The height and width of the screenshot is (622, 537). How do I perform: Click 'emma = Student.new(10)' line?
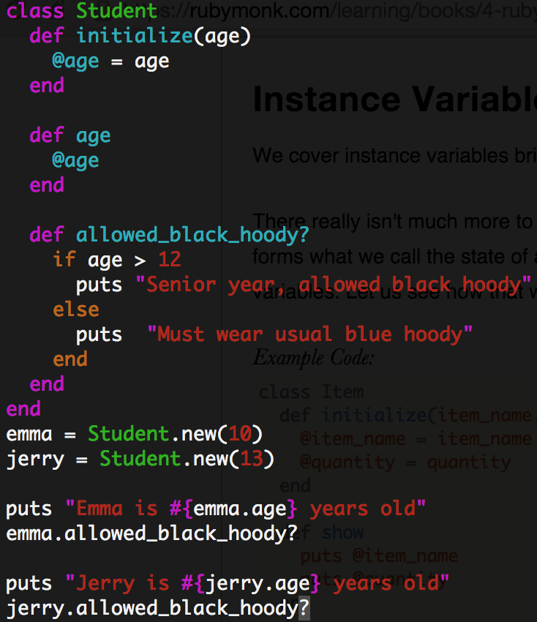tap(134, 434)
